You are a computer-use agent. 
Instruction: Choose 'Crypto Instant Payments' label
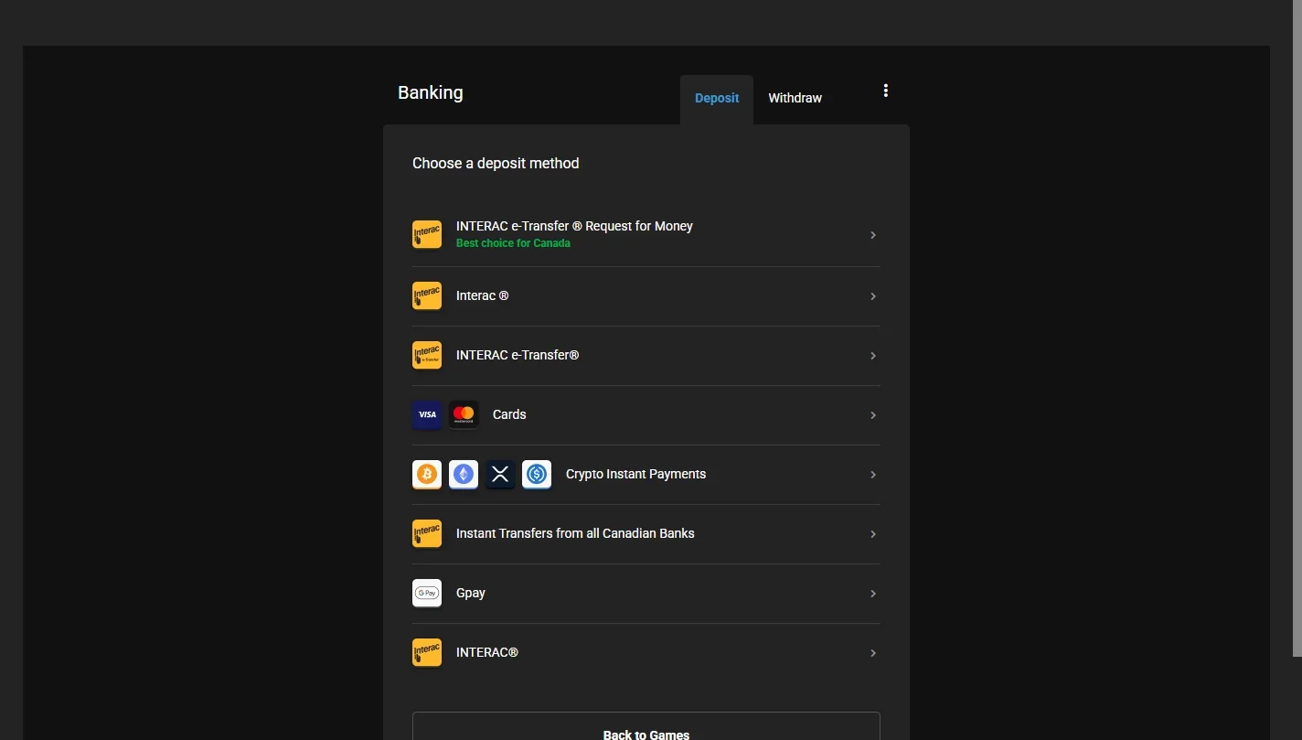635,475
